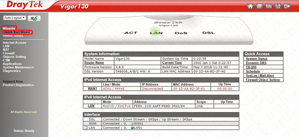Click Vigor130 model name value

tap(123, 59)
